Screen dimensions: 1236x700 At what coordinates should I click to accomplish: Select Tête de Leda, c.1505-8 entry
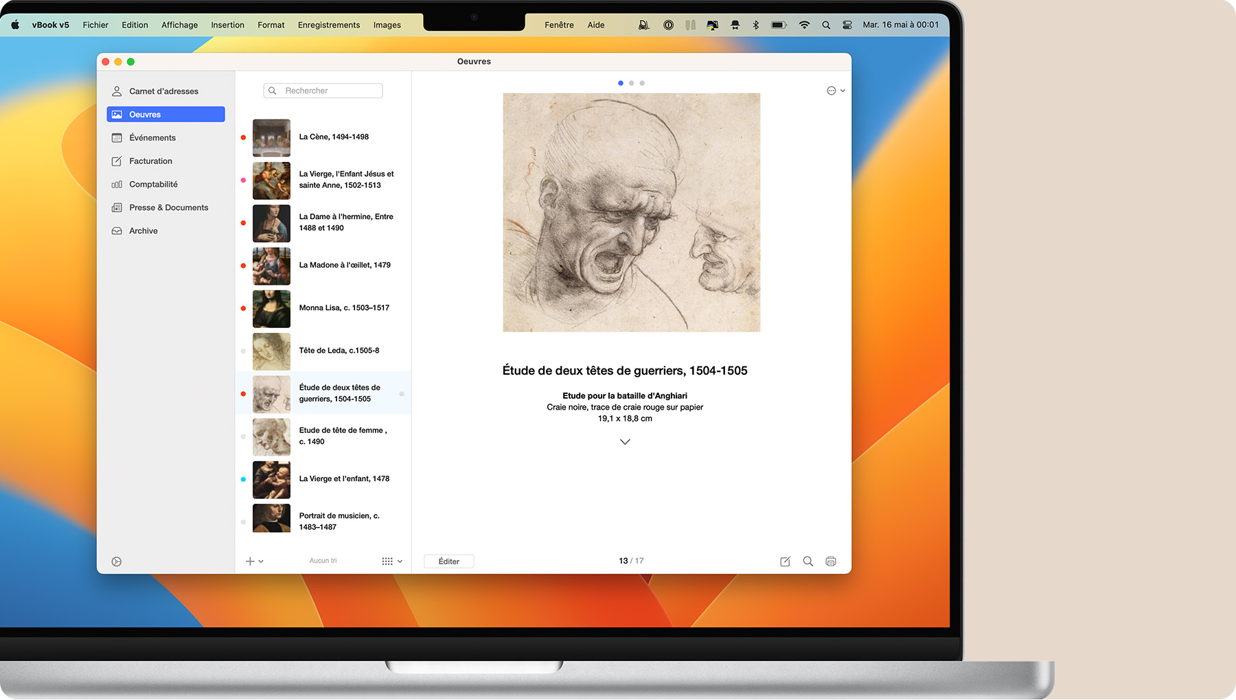323,351
